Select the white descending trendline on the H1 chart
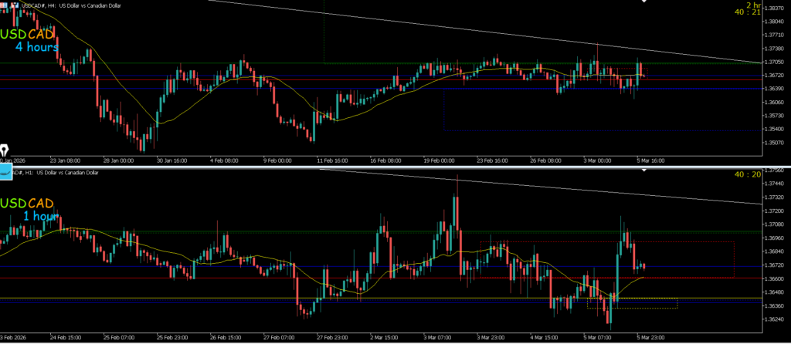This screenshot has height=344, width=791. coord(541,186)
